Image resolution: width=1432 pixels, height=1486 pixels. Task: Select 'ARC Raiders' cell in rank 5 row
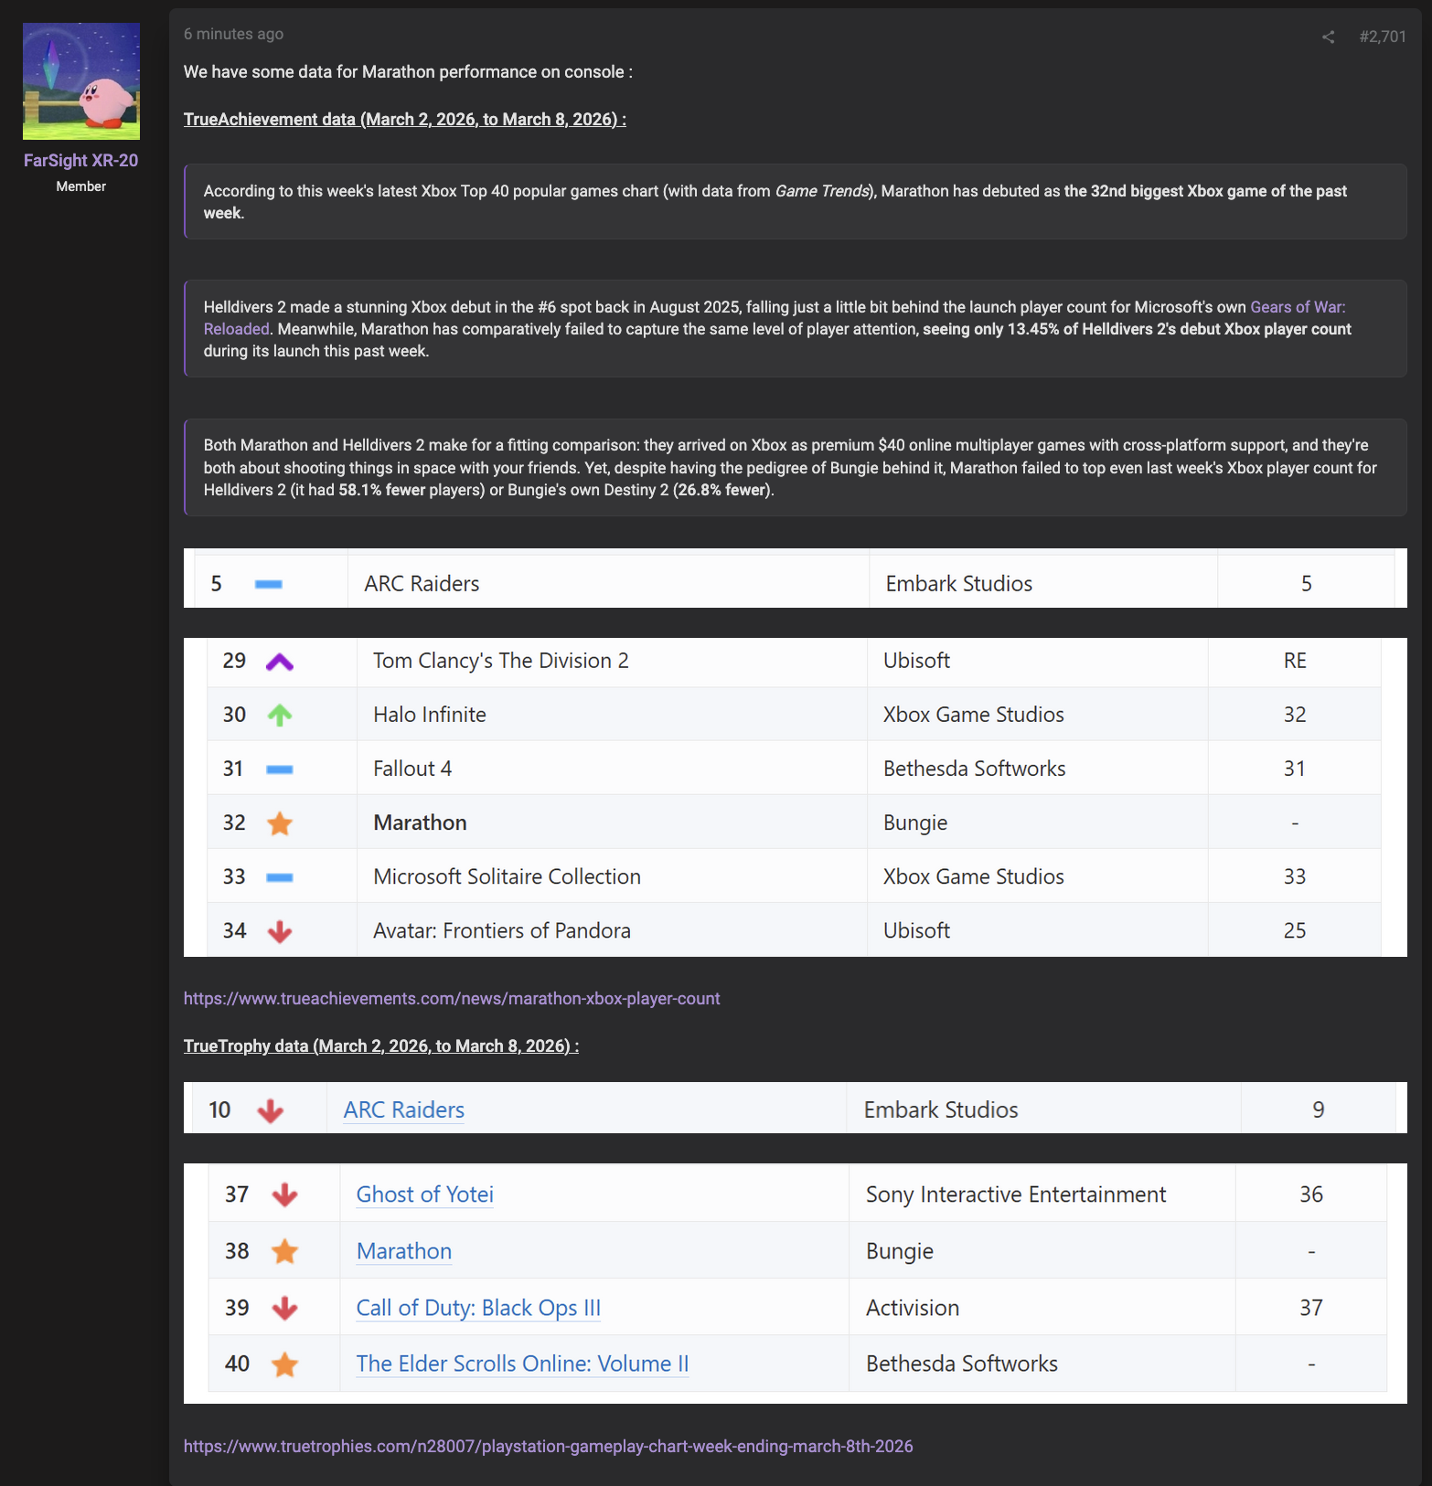[x=608, y=583]
